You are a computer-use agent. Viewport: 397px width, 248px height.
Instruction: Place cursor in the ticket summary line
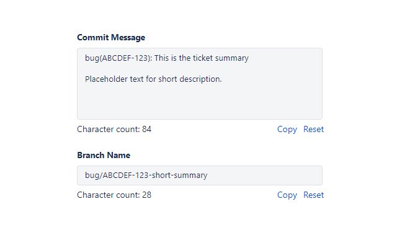tap(167, 58)
